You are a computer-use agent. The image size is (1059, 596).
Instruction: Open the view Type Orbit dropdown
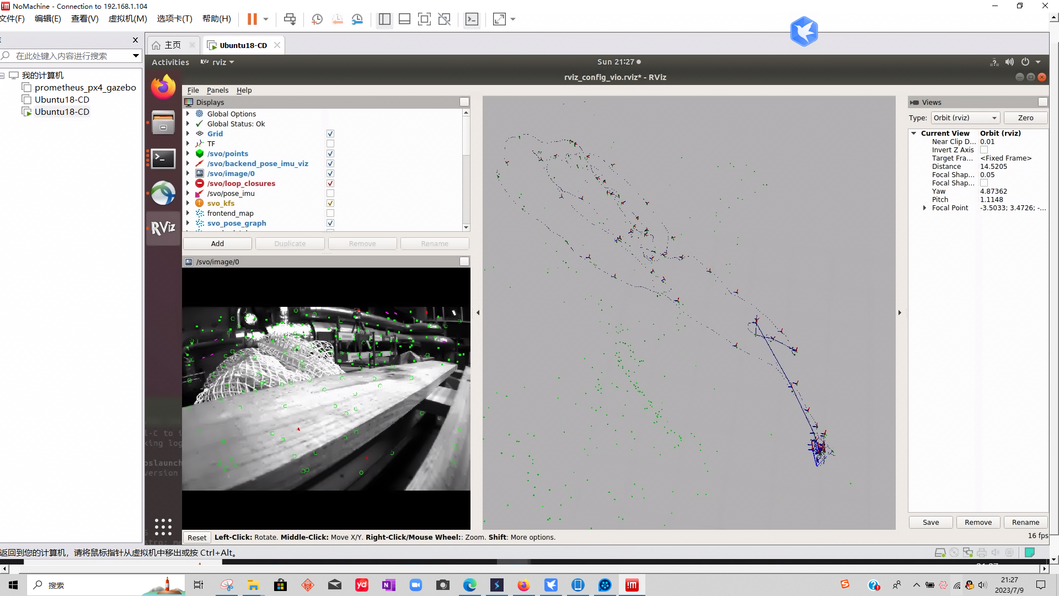[965, 118]
